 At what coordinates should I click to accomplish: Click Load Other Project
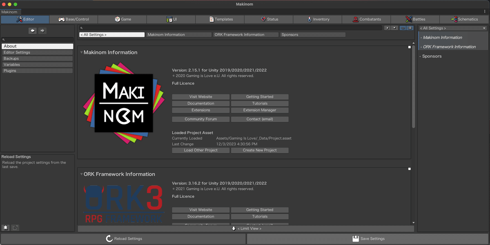click(x=201, y=150)
